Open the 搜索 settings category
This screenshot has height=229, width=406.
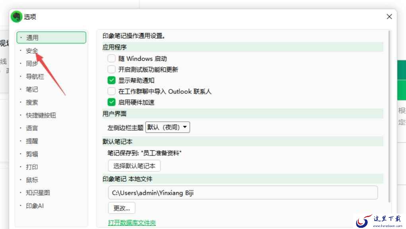(32, 102)
